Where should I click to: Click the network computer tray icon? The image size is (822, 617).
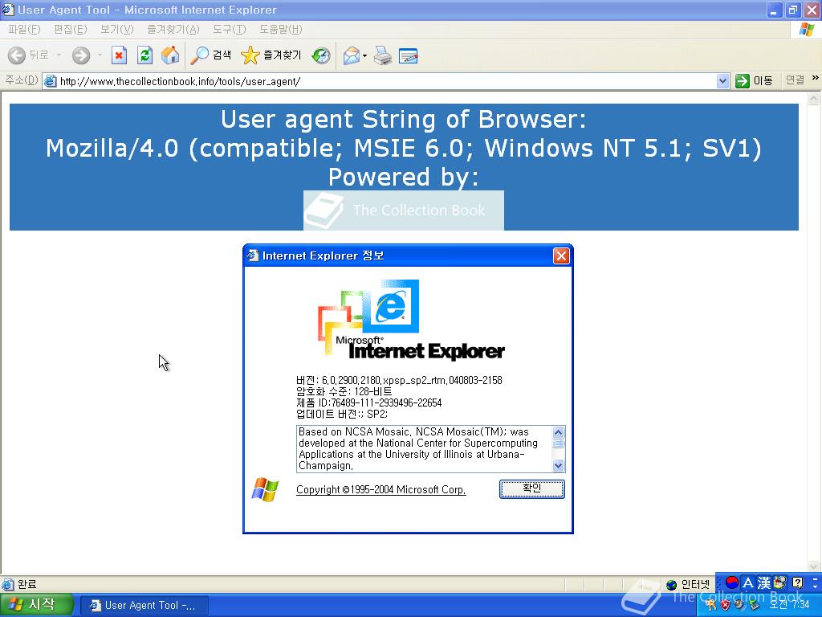[754, 605]
